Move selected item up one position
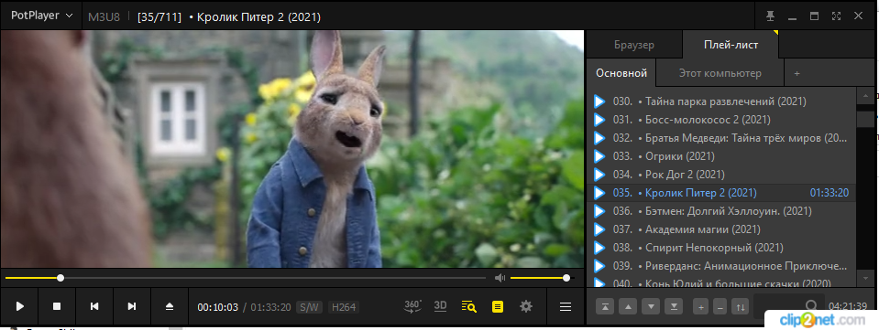Viewport: 879px width, 330px height. click(x=628, y=306)
